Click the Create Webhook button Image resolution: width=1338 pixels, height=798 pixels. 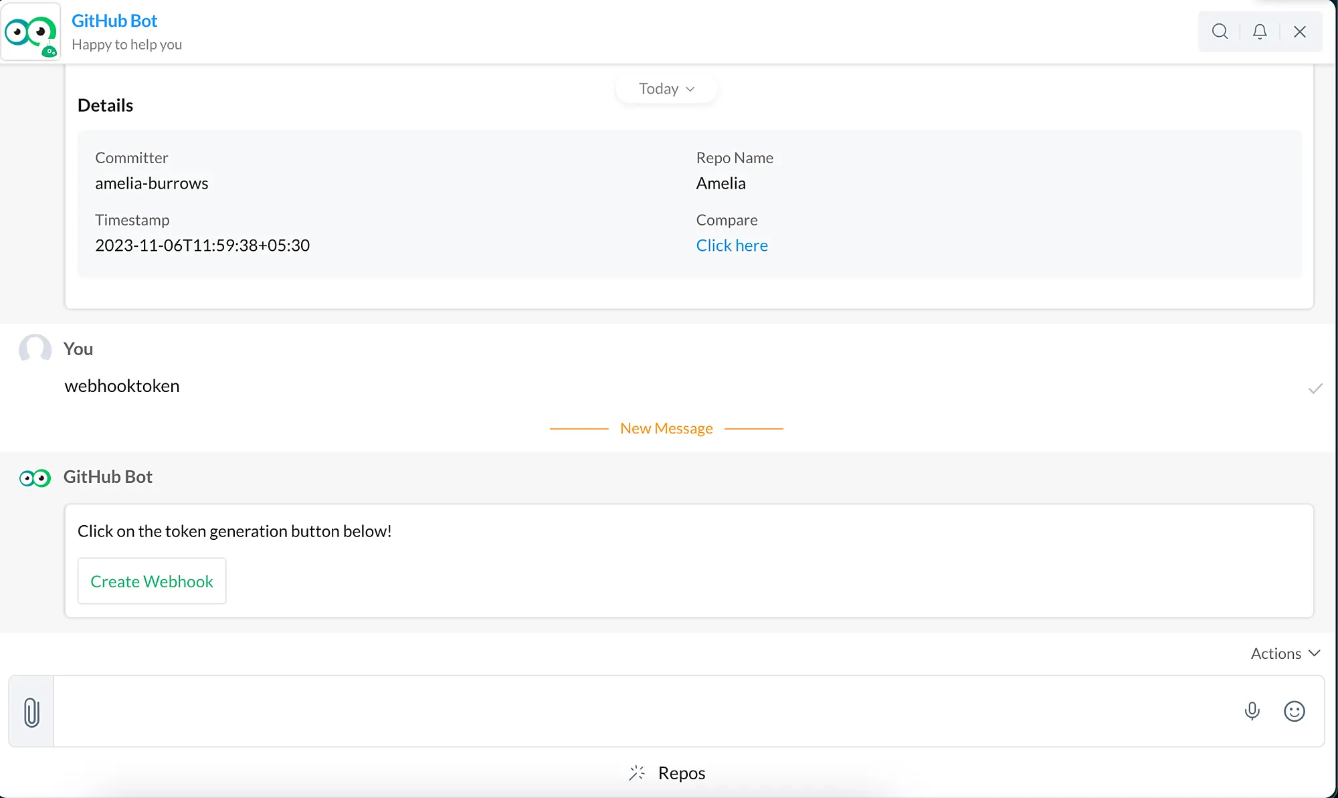pos(152,581)
